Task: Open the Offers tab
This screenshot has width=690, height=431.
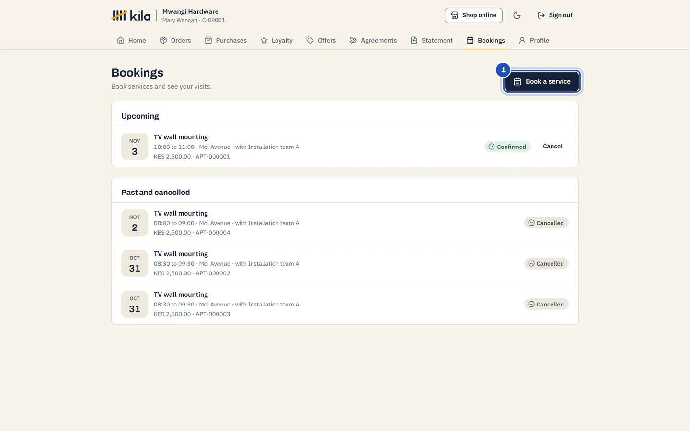Action: [321, 40]
